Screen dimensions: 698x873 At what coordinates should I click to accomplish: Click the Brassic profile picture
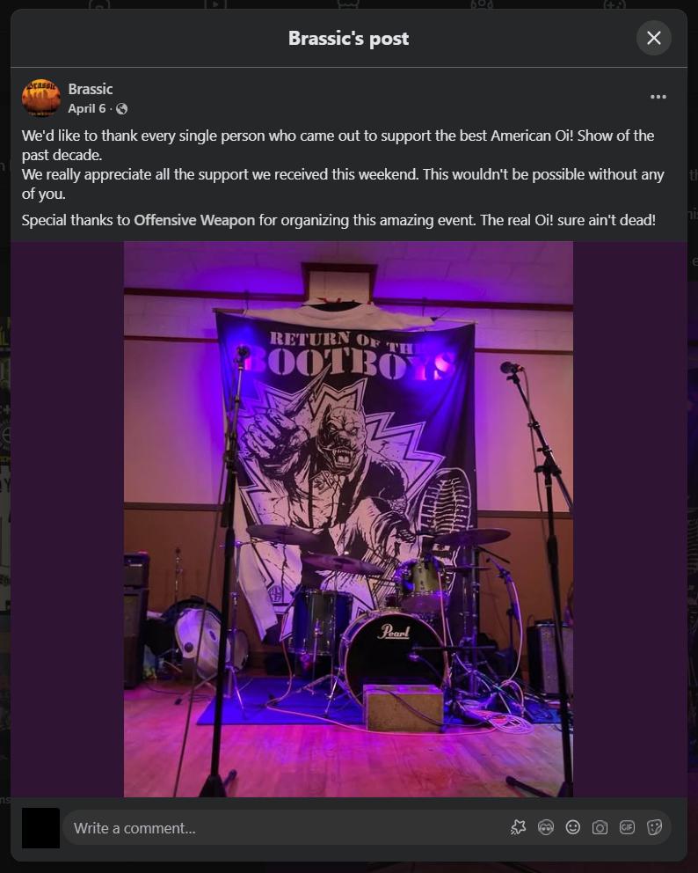pos(40,98)
